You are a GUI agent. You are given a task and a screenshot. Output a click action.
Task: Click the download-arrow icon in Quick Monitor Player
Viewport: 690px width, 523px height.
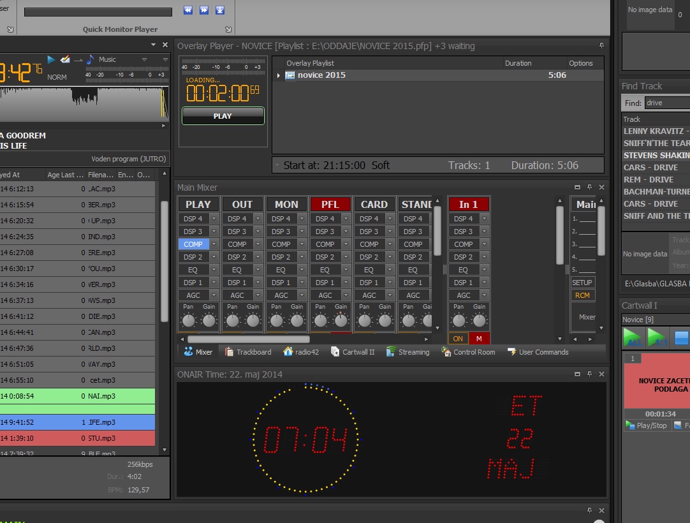(220, 10)
